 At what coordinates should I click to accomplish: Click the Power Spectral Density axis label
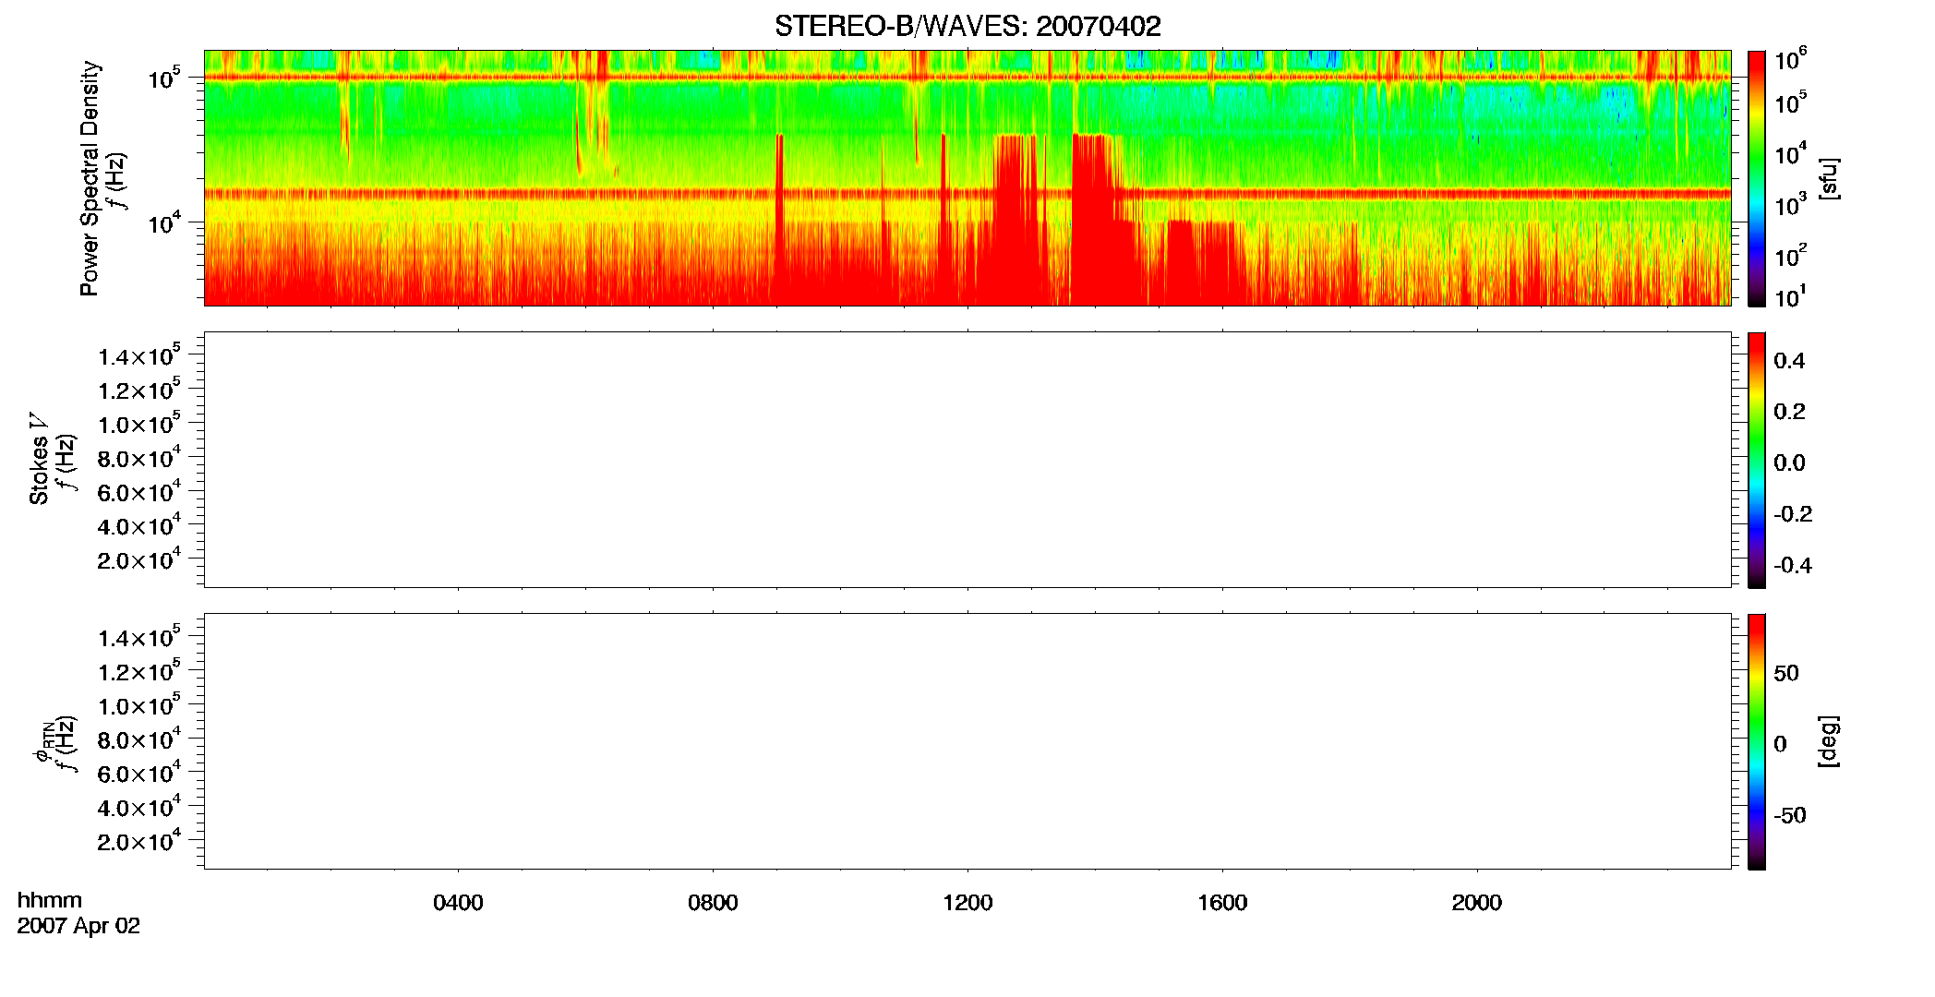(x=90, y=178)
